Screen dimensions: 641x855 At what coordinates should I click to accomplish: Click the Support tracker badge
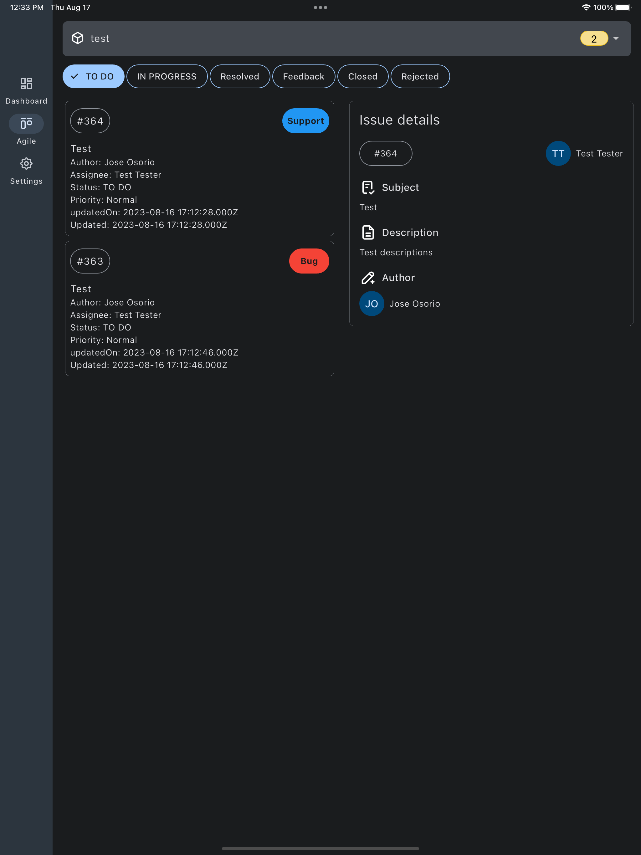coord(305,121)
